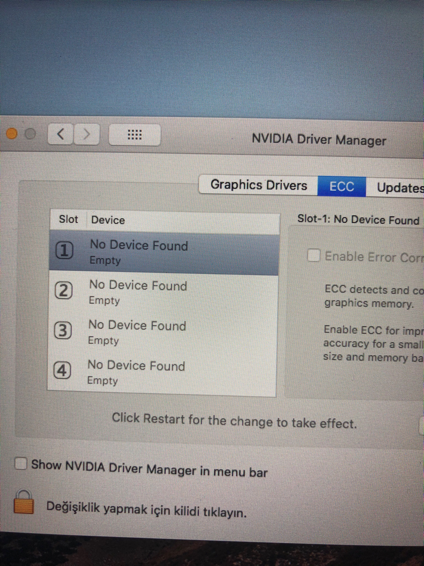Open the Updates tab
424x566 pixels.
[x=395, y=188]
